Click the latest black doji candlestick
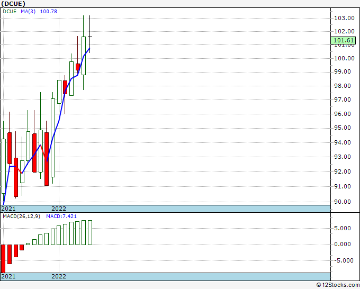This screenshot has width=360, height=289. click(x=90, y=34)
